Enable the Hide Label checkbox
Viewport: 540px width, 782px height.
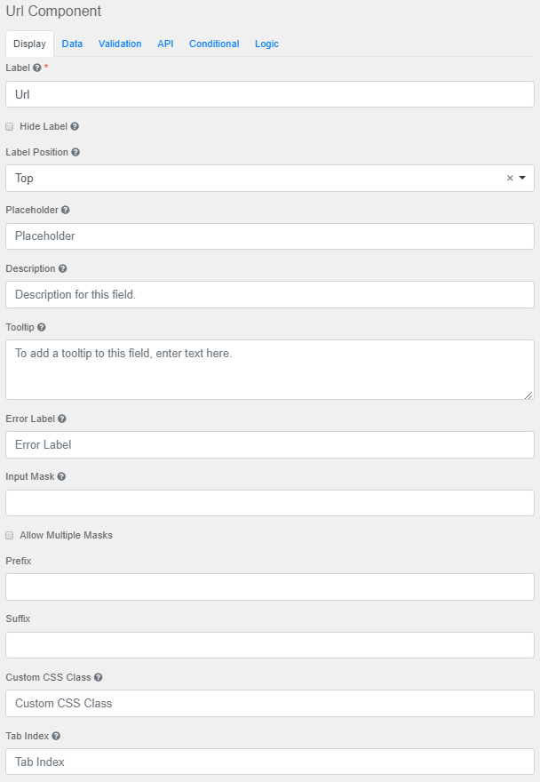pyautogui.click(x=9, y=126)
